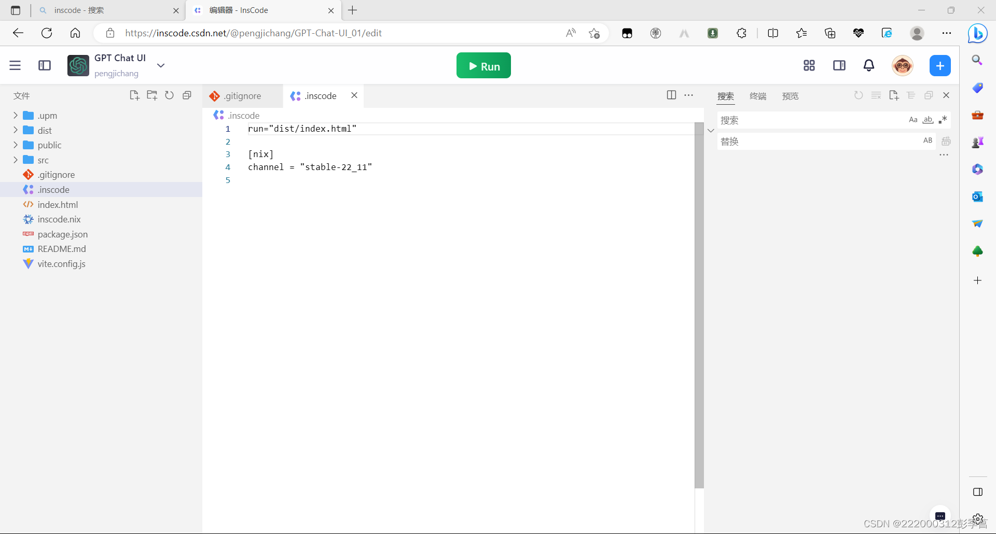Open Bing Copilot sidebar icon
This screenshot has width=996, height=534.
[977, 34]
